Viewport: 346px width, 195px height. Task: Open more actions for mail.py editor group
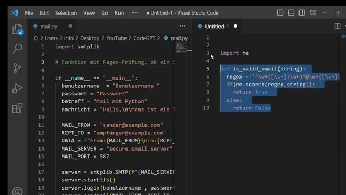point(183,26)
